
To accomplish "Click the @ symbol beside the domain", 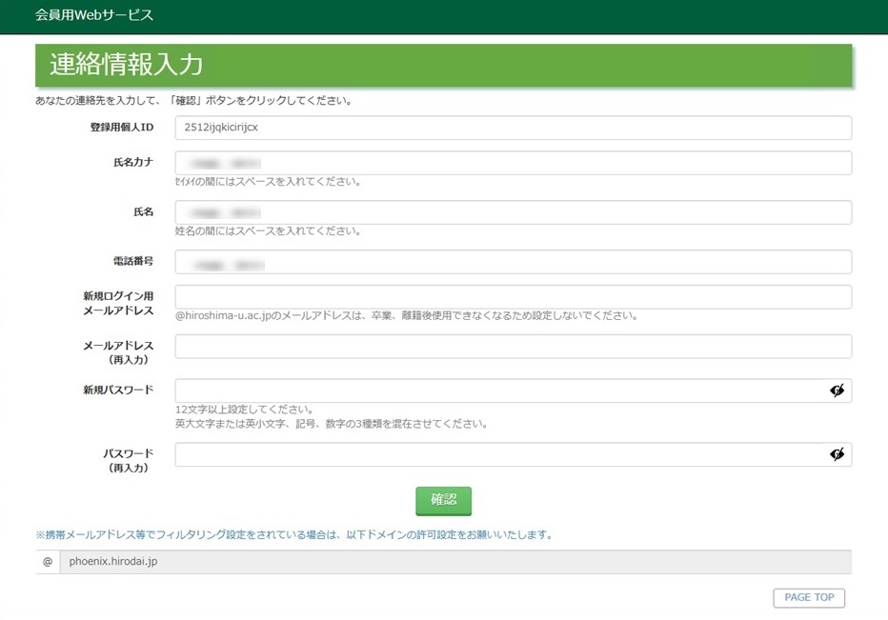I will pyautogui.click(x=48, y=562).
